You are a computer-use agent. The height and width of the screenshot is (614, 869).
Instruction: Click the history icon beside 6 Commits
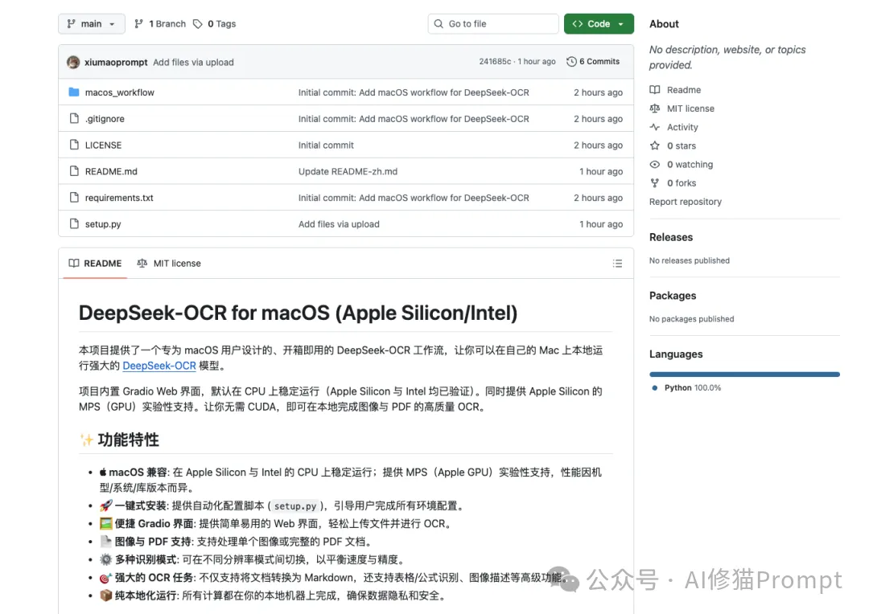click(x=571, y=61)
